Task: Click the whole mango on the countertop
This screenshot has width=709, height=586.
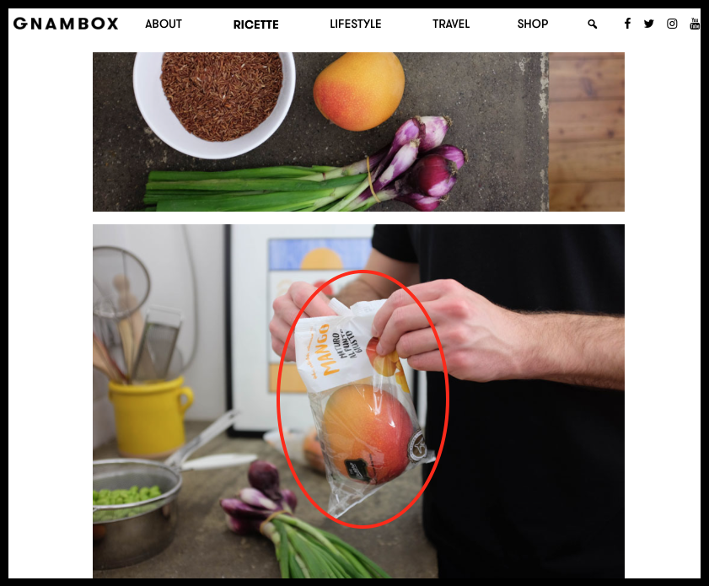Action: (x=358, y=91)
